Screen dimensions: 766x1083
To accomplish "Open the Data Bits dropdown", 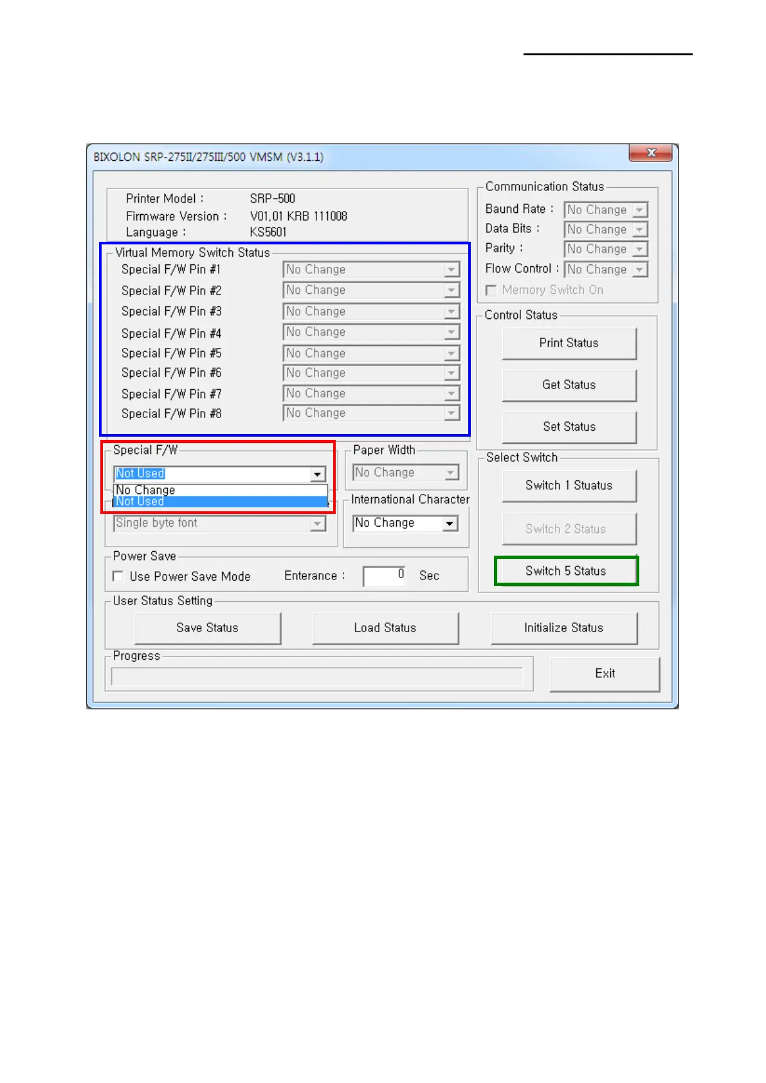I will [x=606, y=229].
